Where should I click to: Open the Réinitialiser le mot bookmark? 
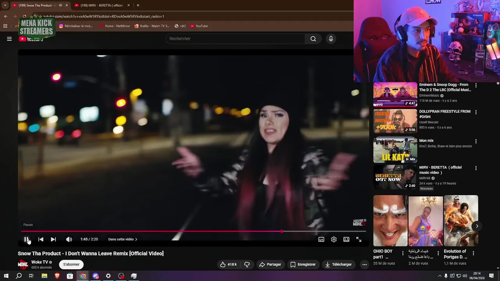click(76, 26)
